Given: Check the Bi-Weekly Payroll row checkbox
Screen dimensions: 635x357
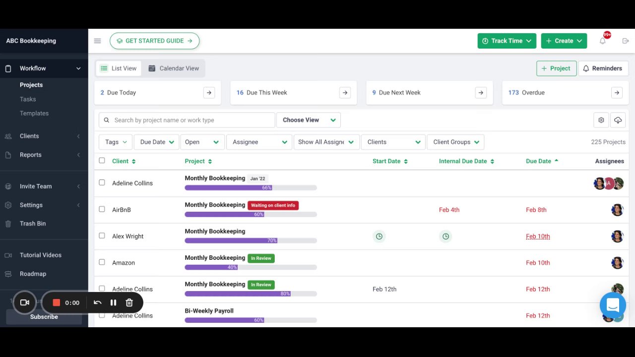Looking at the screenshot, I should [102, 315].
